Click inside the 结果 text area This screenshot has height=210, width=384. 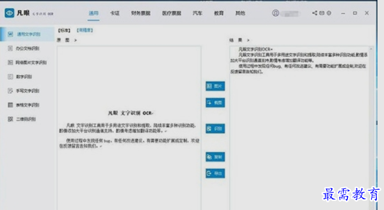[299, 128]
